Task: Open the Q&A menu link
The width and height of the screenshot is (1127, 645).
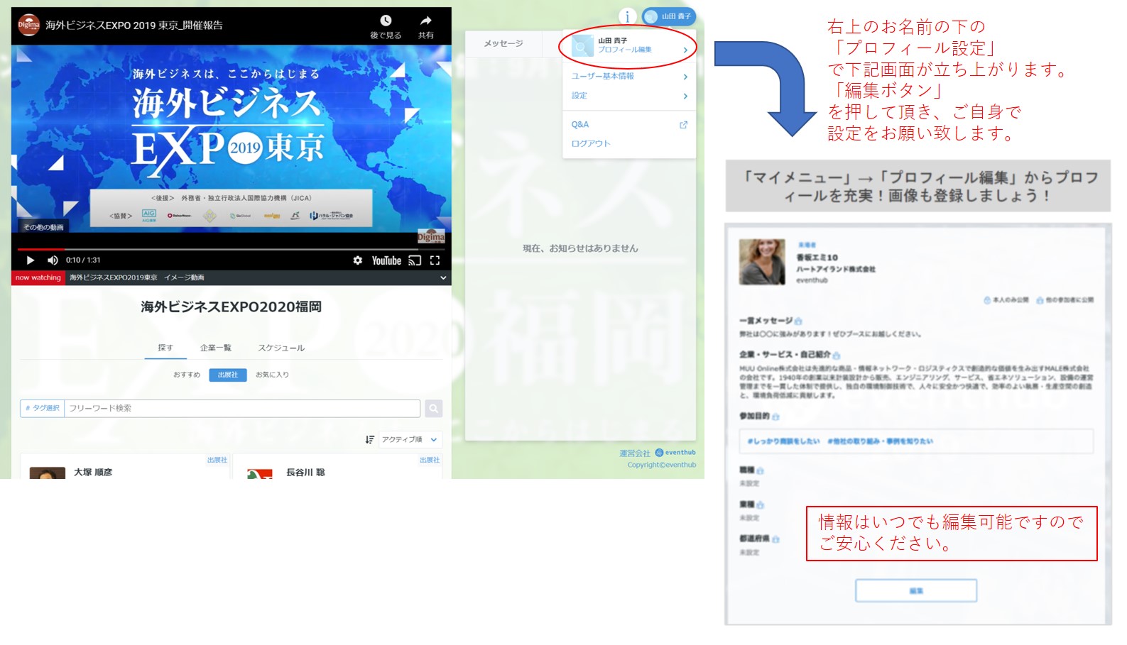Action: (x=580, y=124)
